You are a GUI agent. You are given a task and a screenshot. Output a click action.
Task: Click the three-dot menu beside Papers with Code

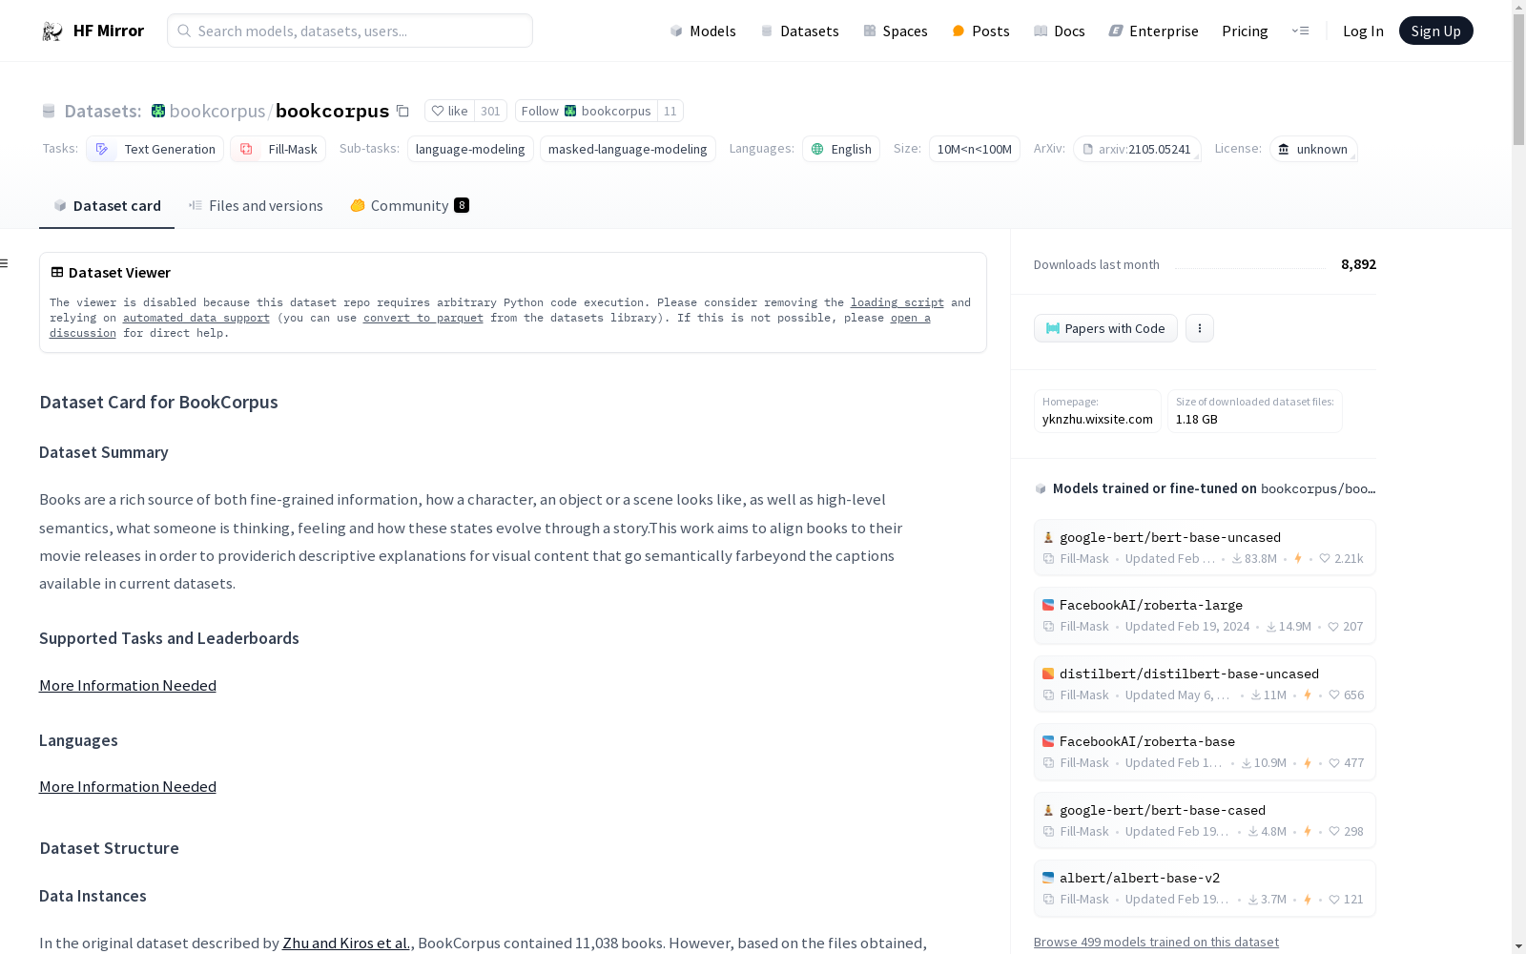(1200, 328)
